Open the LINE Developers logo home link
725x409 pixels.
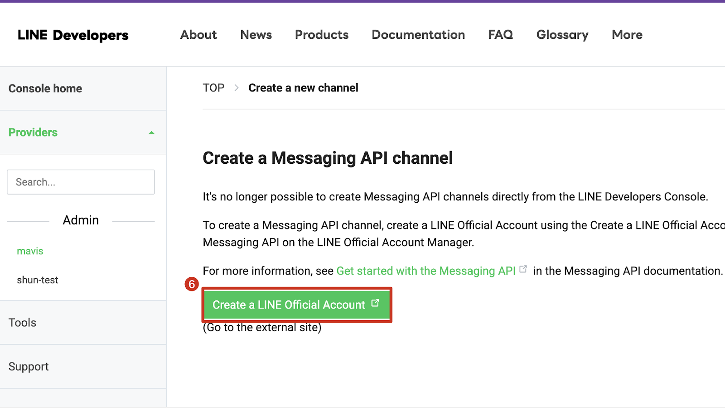73,35
